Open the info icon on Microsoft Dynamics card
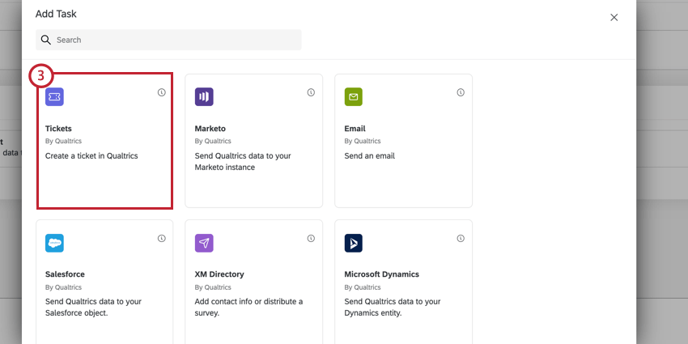This screenshot has height=344, width=688. (x=461, y=238)
